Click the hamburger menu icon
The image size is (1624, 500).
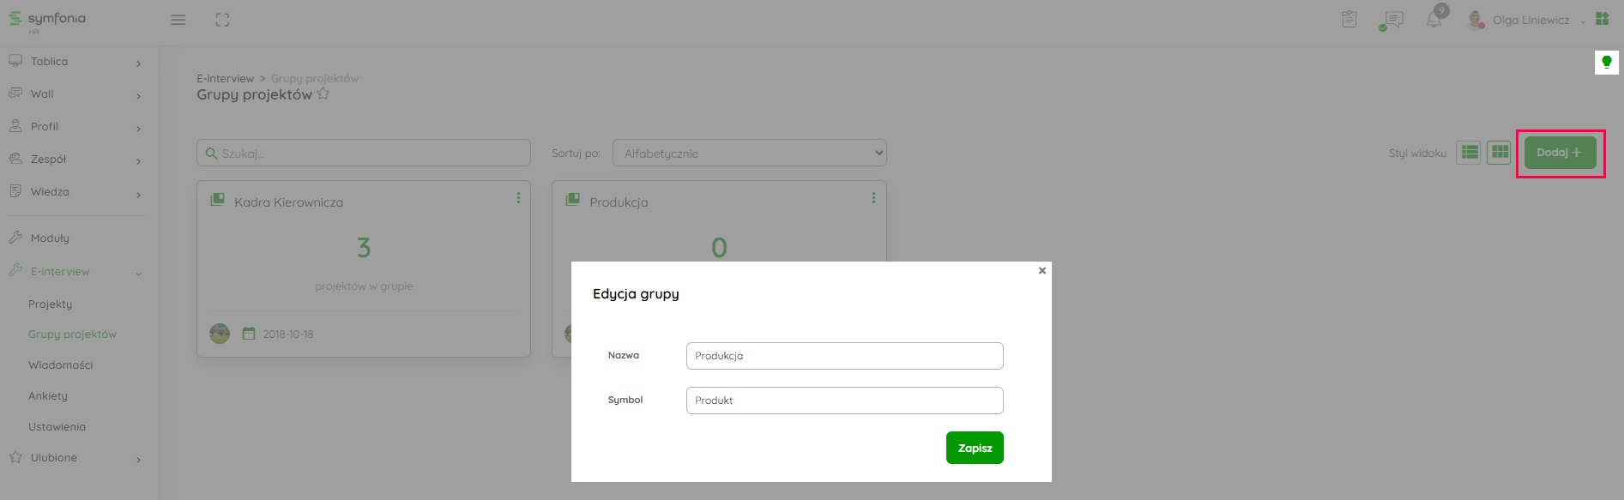178,20
